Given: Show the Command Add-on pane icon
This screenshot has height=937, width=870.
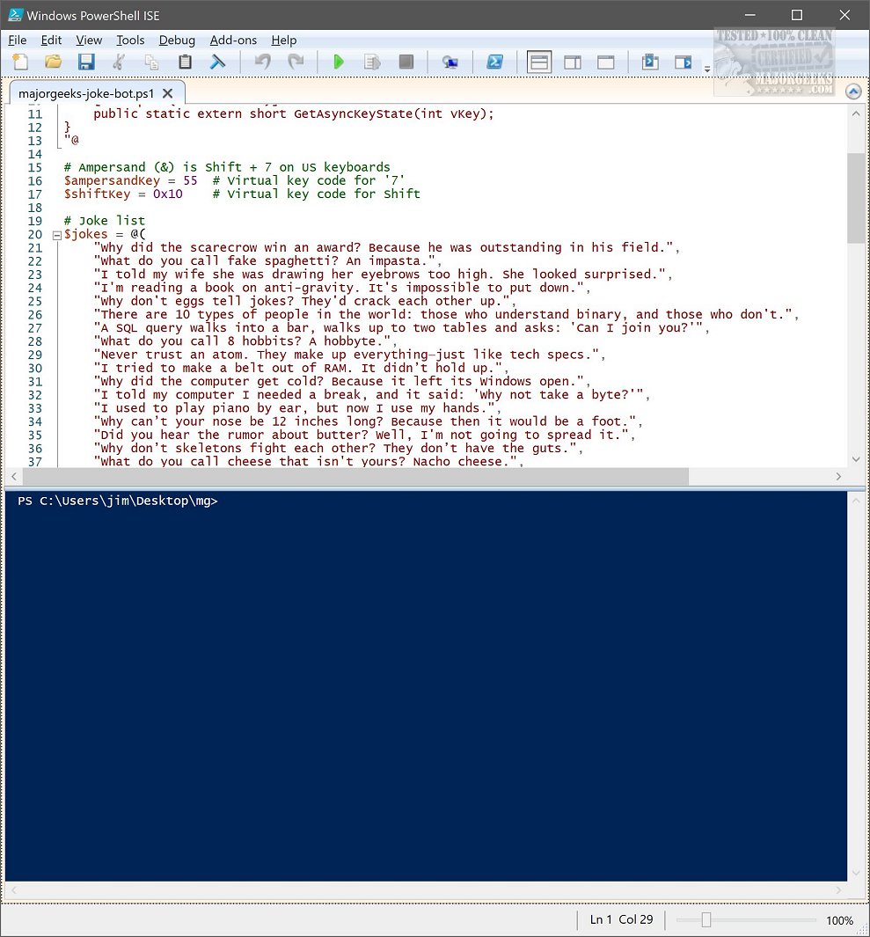Looking at the screenshot, I should click(683, 62).
